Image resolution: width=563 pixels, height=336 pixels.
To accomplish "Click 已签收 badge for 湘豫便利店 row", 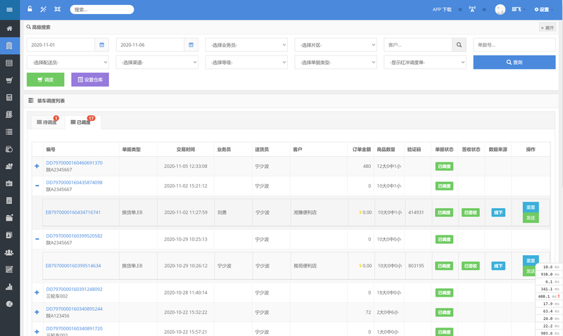I will pyautogui.click(x=470, y=212).
